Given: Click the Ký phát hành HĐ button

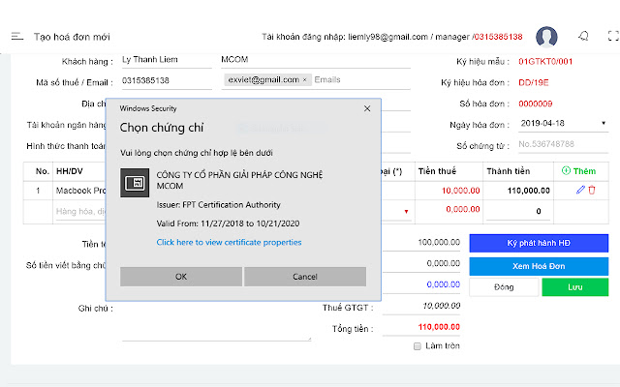Looking at the screenshot, I should (x=539, y=243).
